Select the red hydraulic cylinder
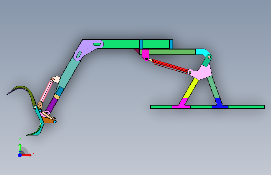The height and width of the screenshot is (175, 271). (x=170, y=66)
